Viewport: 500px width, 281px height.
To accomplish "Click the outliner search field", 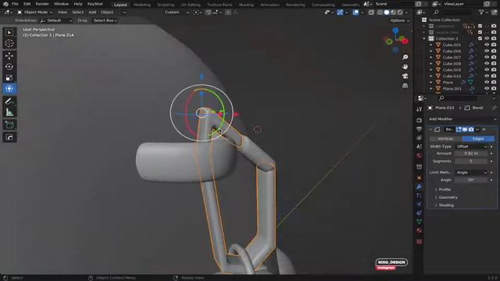I will click(x=453, y=12).
